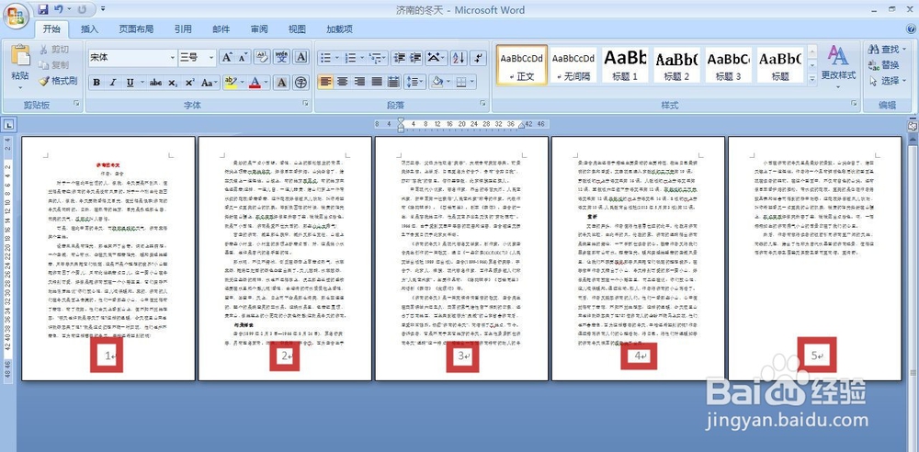Apply the 标题 1 style

pos(625,64)
